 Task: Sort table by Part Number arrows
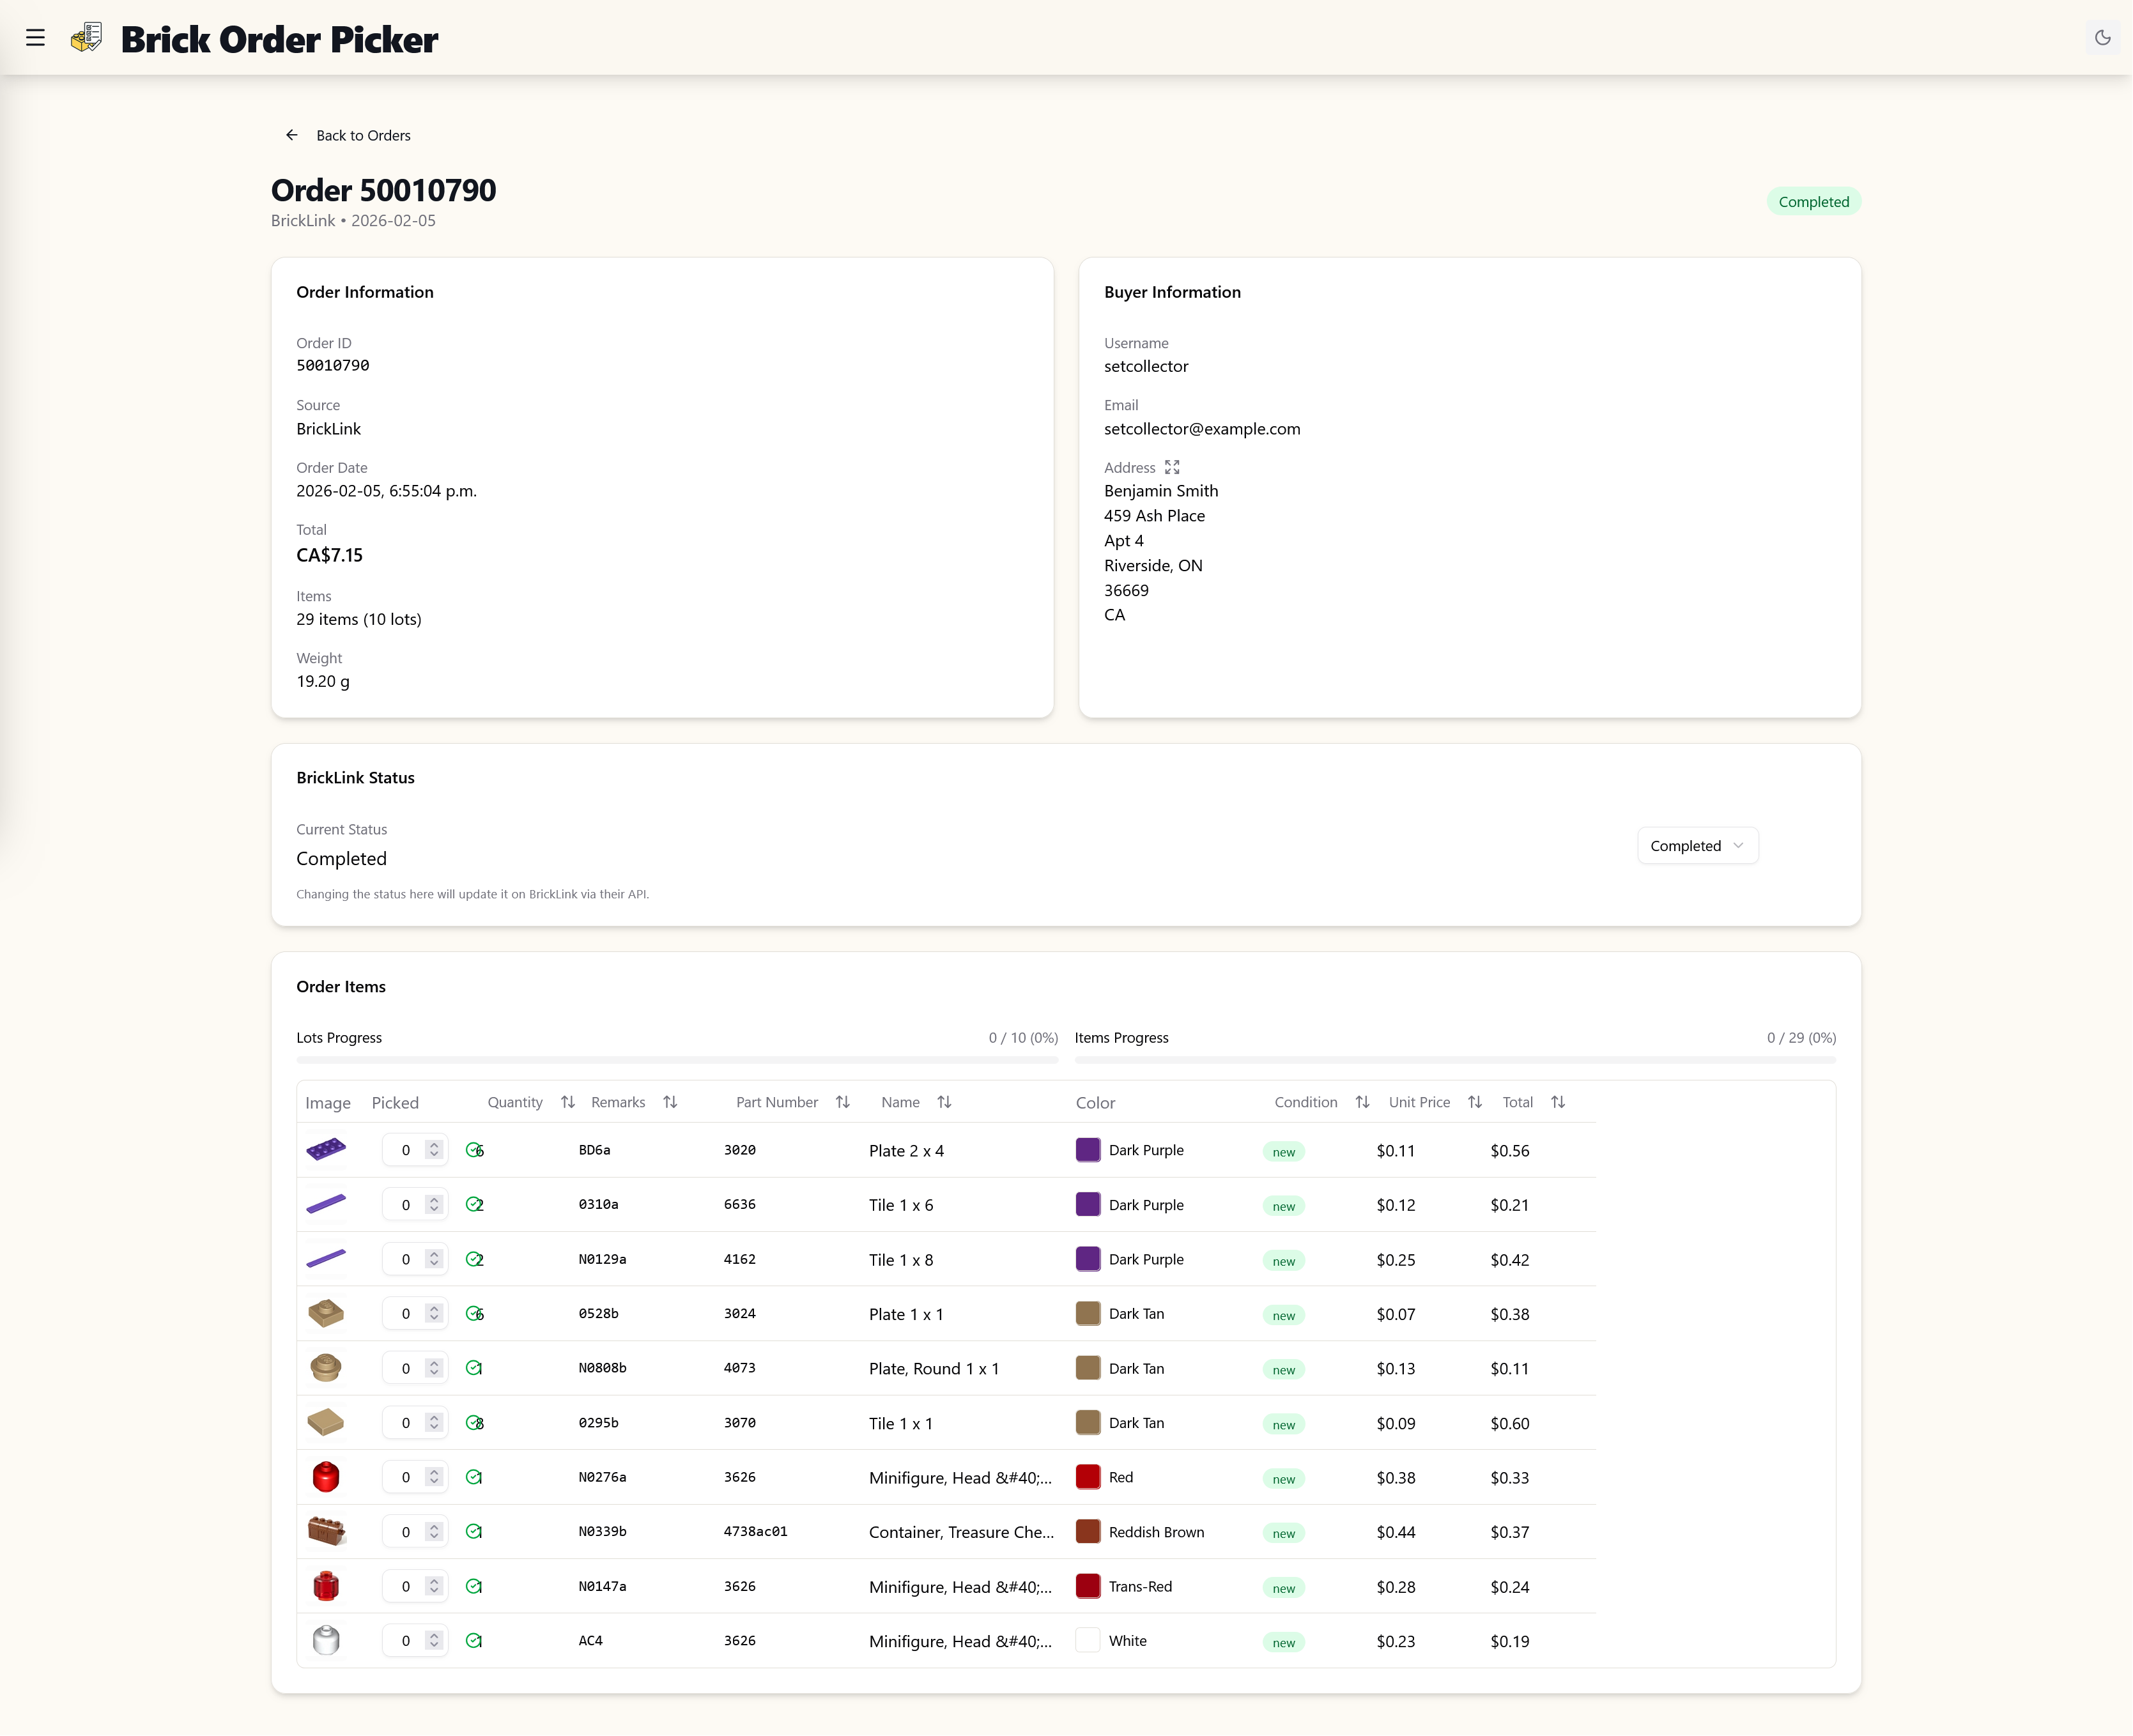842,1102
